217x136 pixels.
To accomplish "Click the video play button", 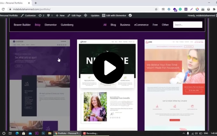I will (108, 68).
